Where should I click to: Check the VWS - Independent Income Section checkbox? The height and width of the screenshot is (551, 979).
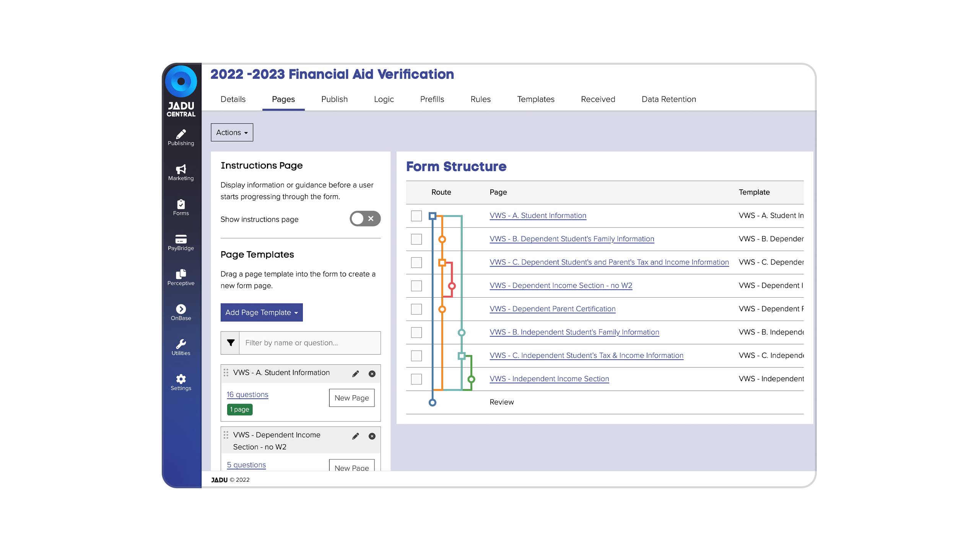point(416,379)
